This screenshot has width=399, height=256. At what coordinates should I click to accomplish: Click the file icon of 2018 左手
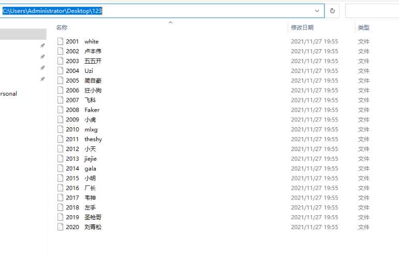(61, 207)
